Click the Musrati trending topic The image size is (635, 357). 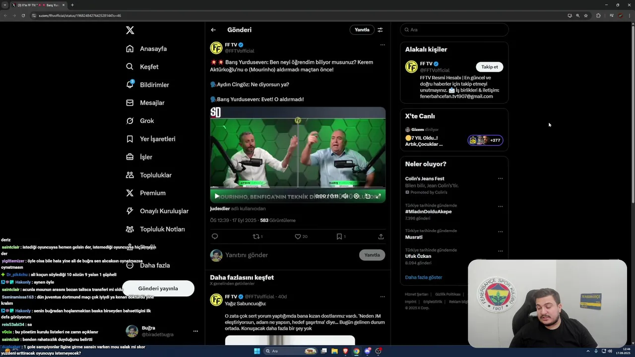click(414, 237)
